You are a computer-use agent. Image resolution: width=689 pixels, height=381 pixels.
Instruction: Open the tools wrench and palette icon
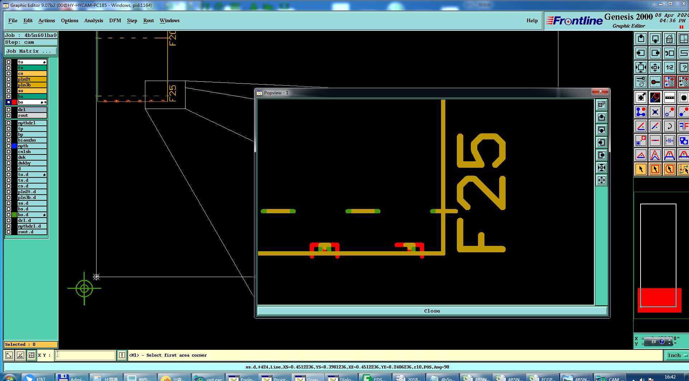click(641, 82)
